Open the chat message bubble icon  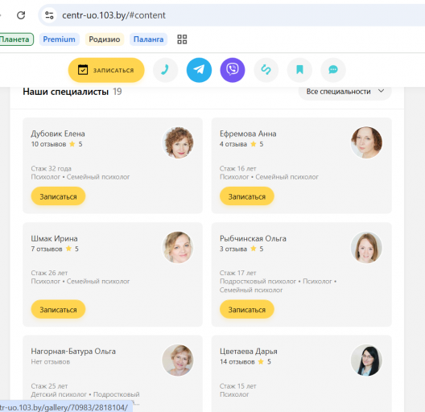click(x=333, y=70)
